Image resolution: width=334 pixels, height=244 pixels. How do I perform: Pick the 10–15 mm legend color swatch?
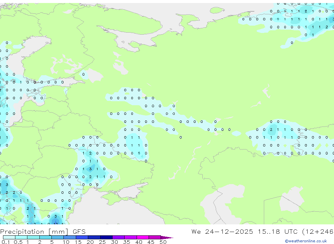(70, 237)
